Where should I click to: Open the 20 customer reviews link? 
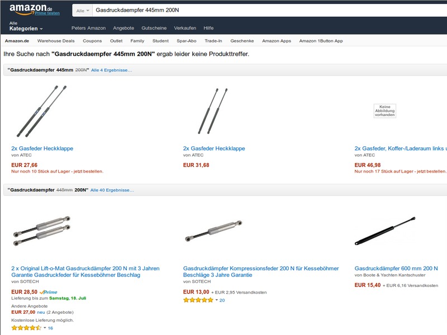point(222,300)
